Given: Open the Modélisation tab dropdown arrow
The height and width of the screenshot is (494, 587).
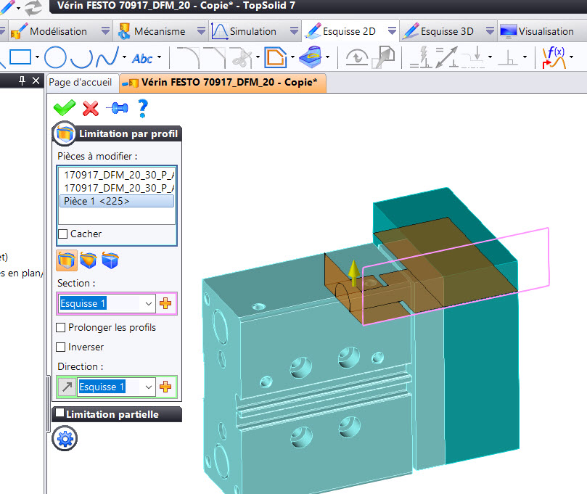Looking at the screenshot, I should [106, 31].
